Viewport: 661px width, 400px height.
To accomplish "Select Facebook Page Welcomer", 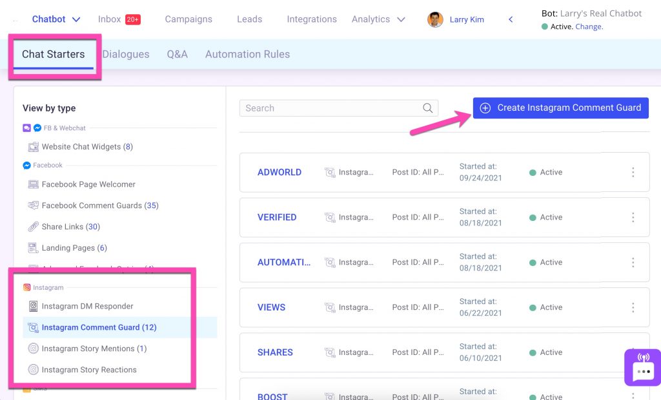I will coord(88,184).
